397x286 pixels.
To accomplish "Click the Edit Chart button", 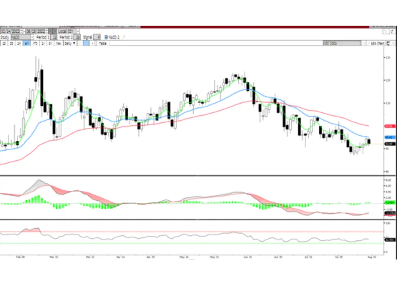I will [376, 44].
